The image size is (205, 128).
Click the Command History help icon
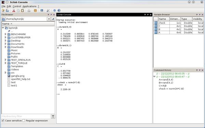[197, 70]
